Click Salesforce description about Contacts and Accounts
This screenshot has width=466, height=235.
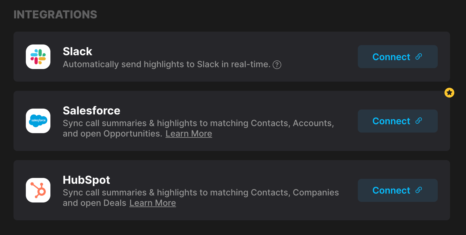click(x=198, y=129)
